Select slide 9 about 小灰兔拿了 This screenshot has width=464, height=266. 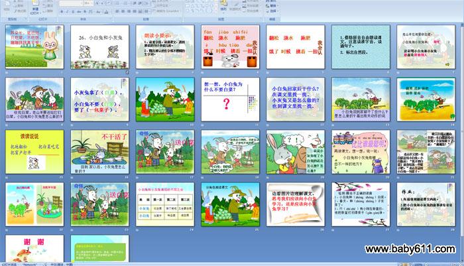[x=99, y=100]
